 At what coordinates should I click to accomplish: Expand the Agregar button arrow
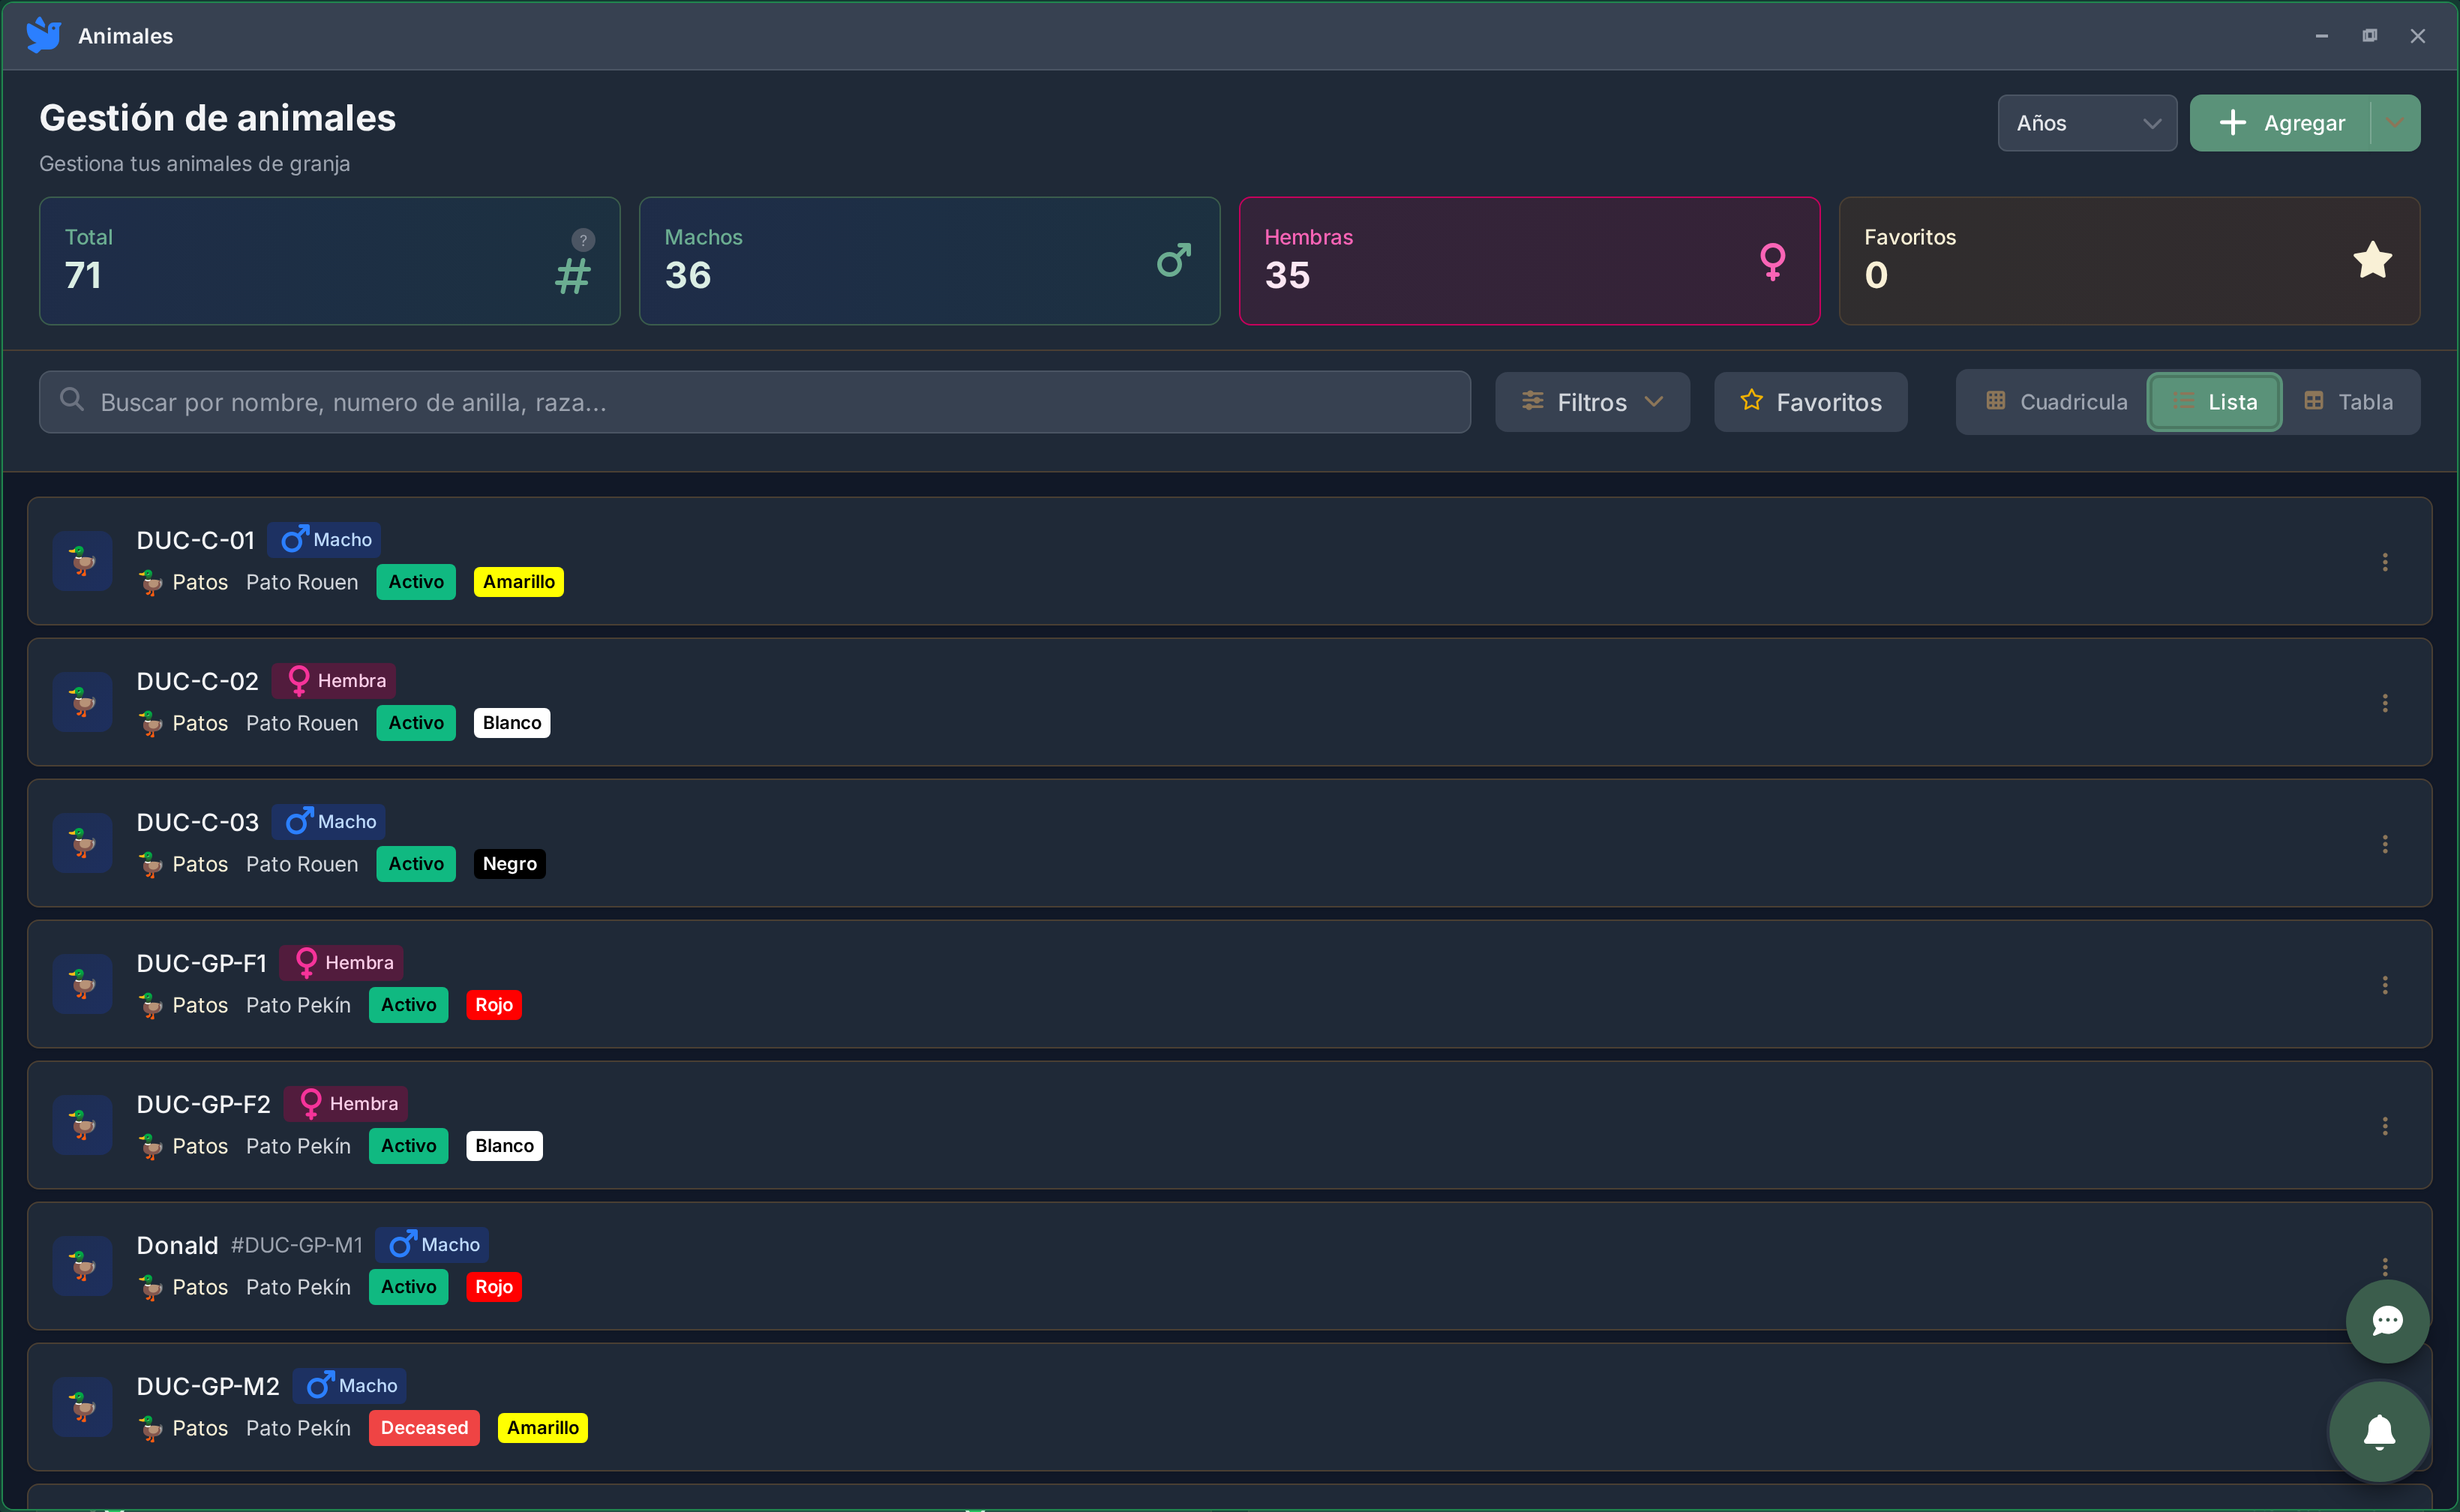tap(2394, 123)
